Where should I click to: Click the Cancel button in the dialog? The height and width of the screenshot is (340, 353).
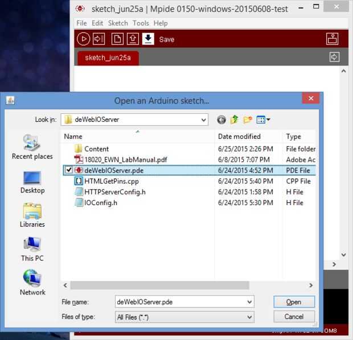tap(294, 317)
